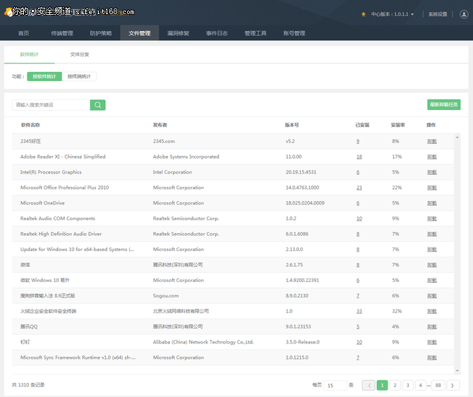473x397 pixels.
Task: Open installed count 5 for 腾讯QQ
Action: pos(358,326)
